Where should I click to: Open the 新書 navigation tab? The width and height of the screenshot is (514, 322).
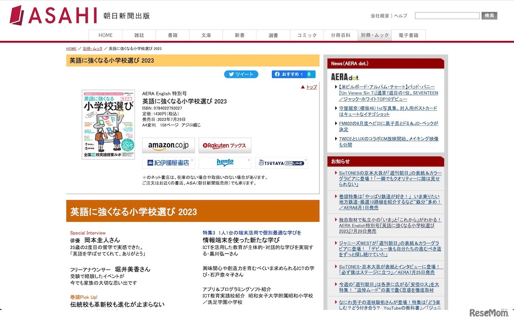[240, 35]
